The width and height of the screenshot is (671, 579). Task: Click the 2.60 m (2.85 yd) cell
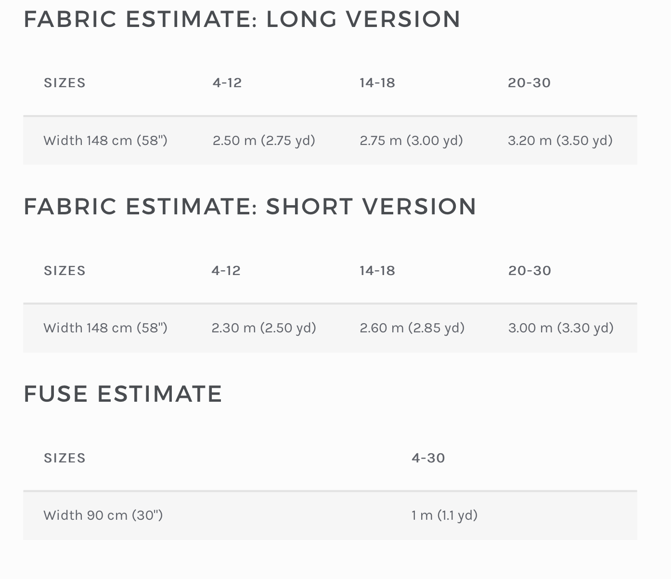(x=412, y=328)
